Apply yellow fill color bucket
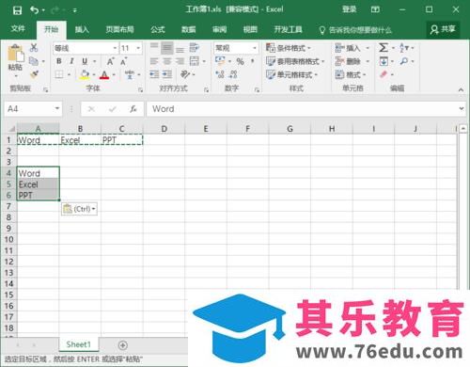Image resolution: width=470 pixels, height=367 pixels. (x=85, y=74)
